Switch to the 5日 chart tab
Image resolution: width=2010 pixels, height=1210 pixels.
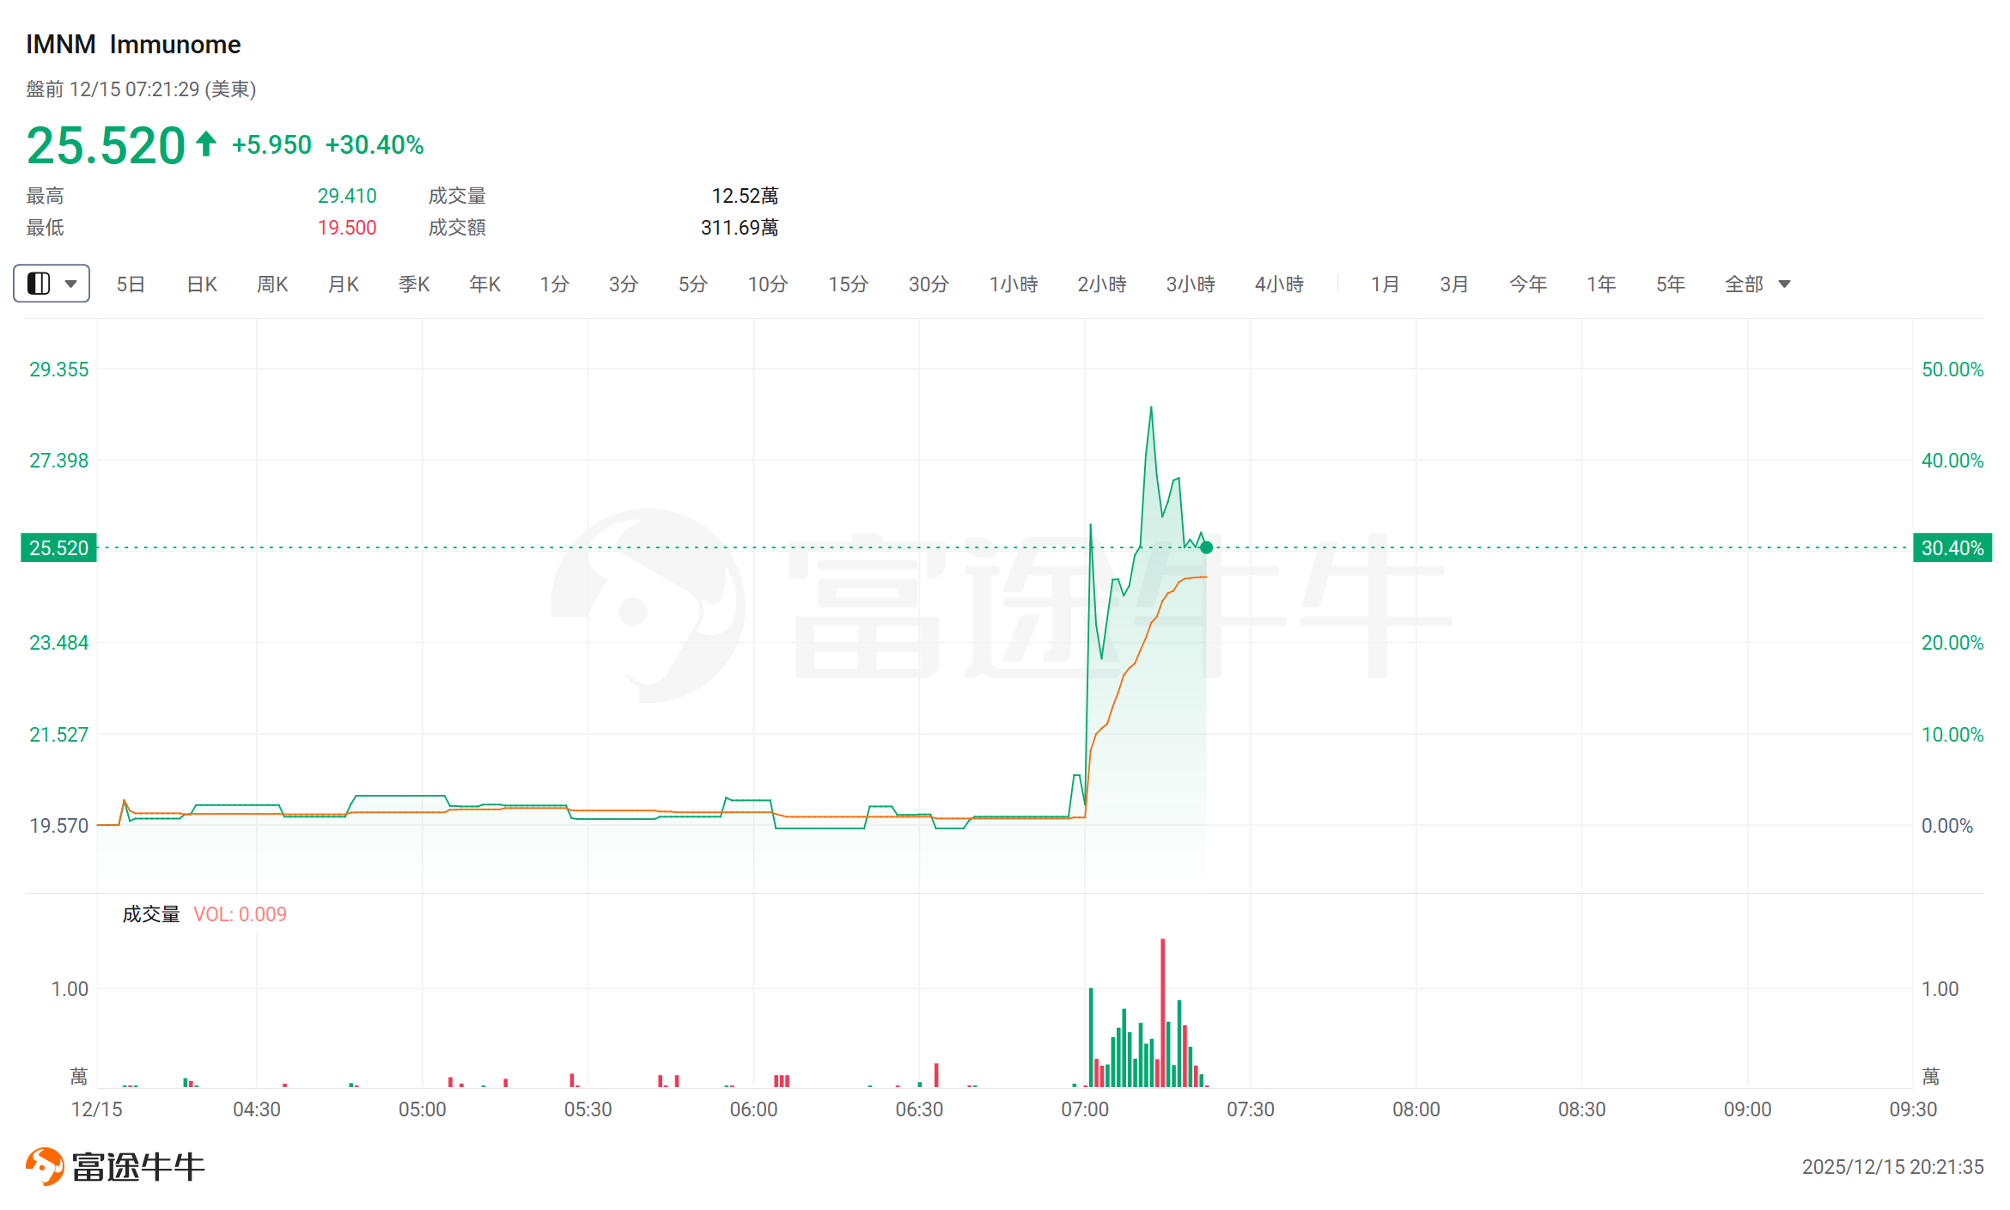131,284
